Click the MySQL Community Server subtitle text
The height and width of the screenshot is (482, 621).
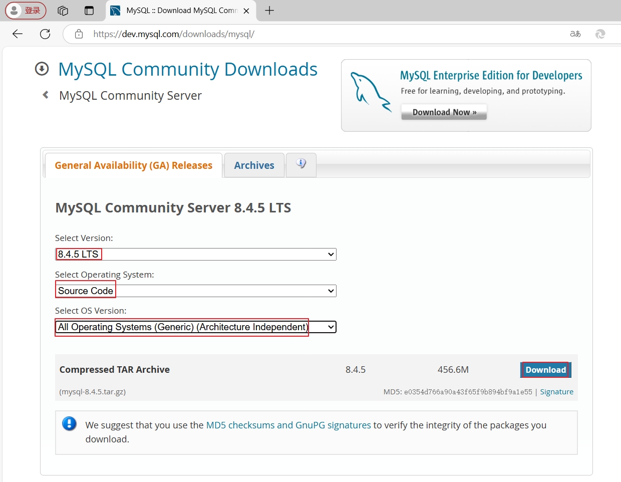(130, 95)
